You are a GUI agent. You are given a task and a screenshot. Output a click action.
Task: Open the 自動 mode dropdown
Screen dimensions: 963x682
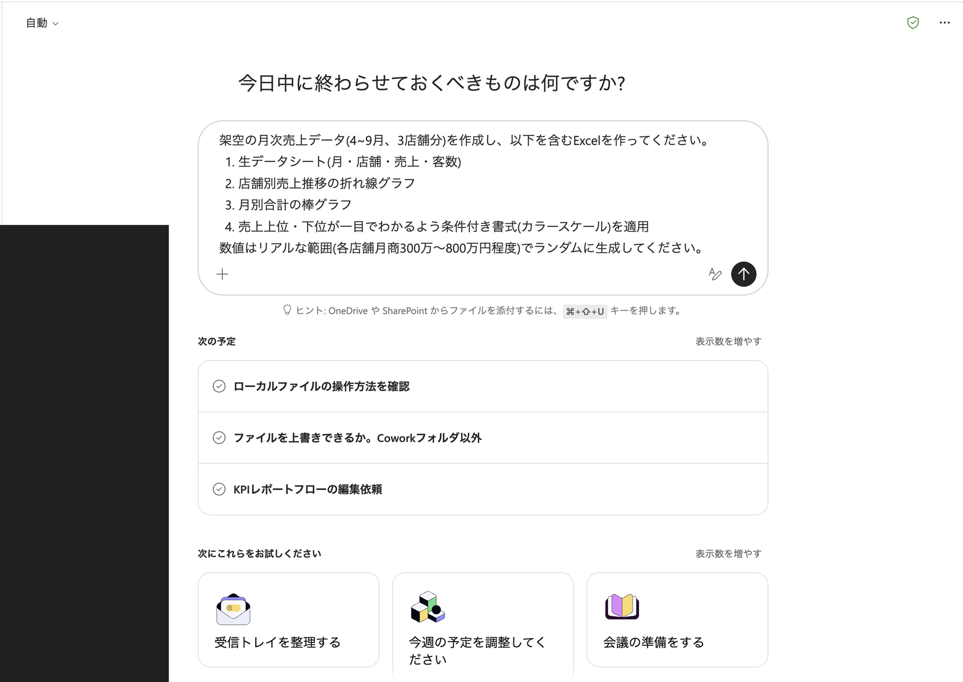42,23
